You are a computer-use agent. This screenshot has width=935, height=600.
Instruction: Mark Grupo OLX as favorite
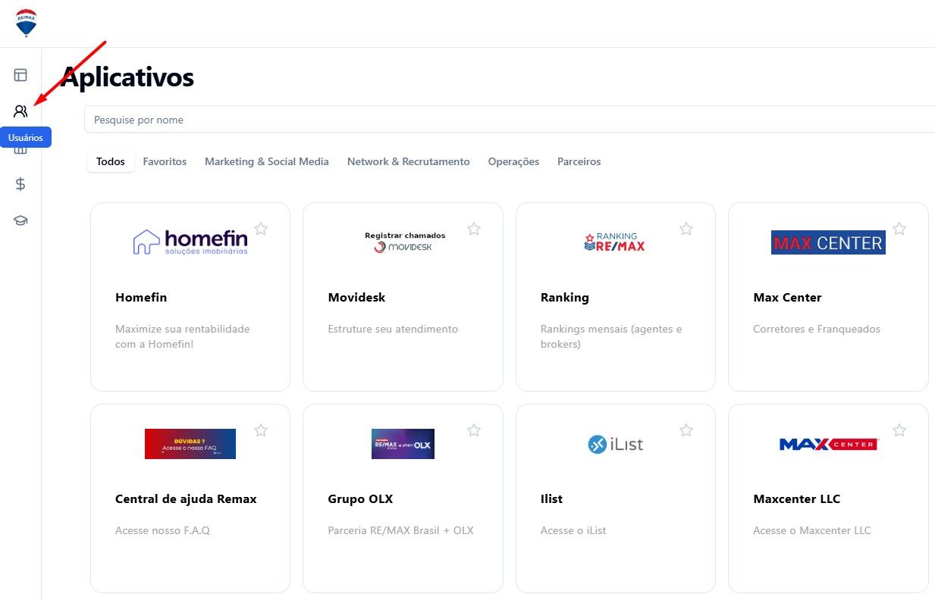[474, 430]
